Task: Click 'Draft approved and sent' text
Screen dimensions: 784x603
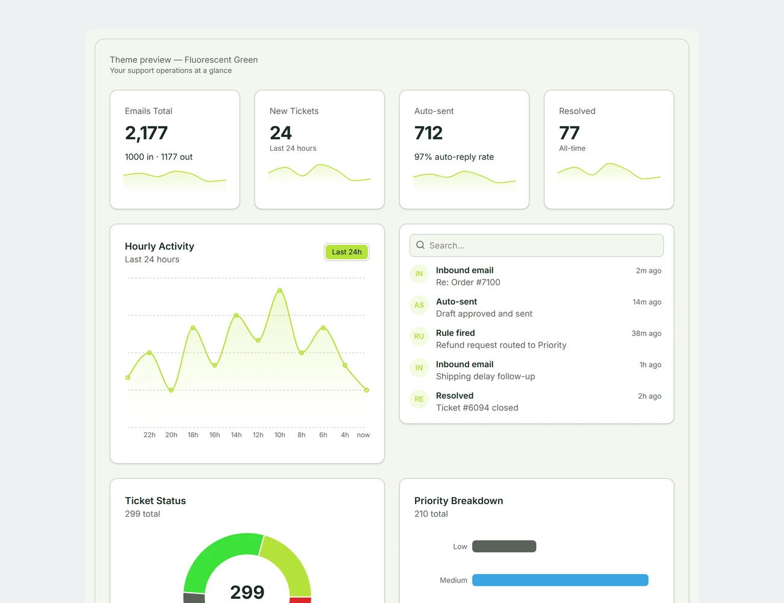Action: [x=484, y=314]
